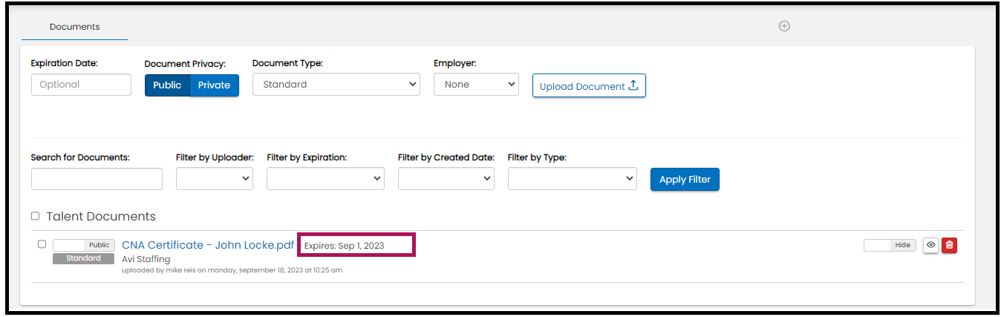Select Private document privacy
The height and width of the screenshot is (317, 1001).
(214, 85)
